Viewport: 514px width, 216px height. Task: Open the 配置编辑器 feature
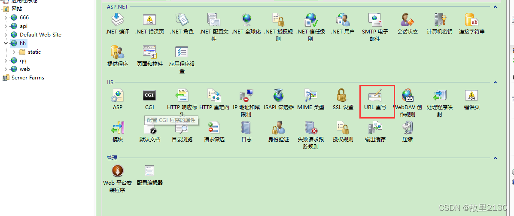click(149, 175)
